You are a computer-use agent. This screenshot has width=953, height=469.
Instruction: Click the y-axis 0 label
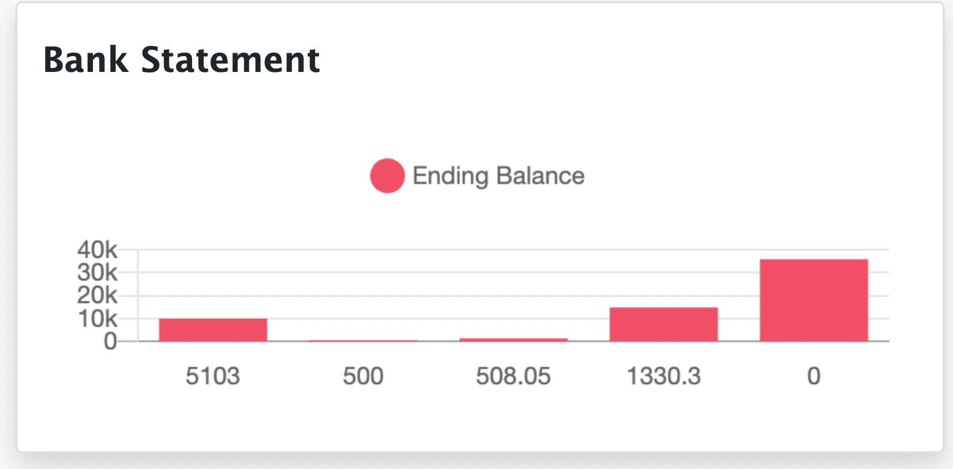pyautogui.click(x=110, y=342)
